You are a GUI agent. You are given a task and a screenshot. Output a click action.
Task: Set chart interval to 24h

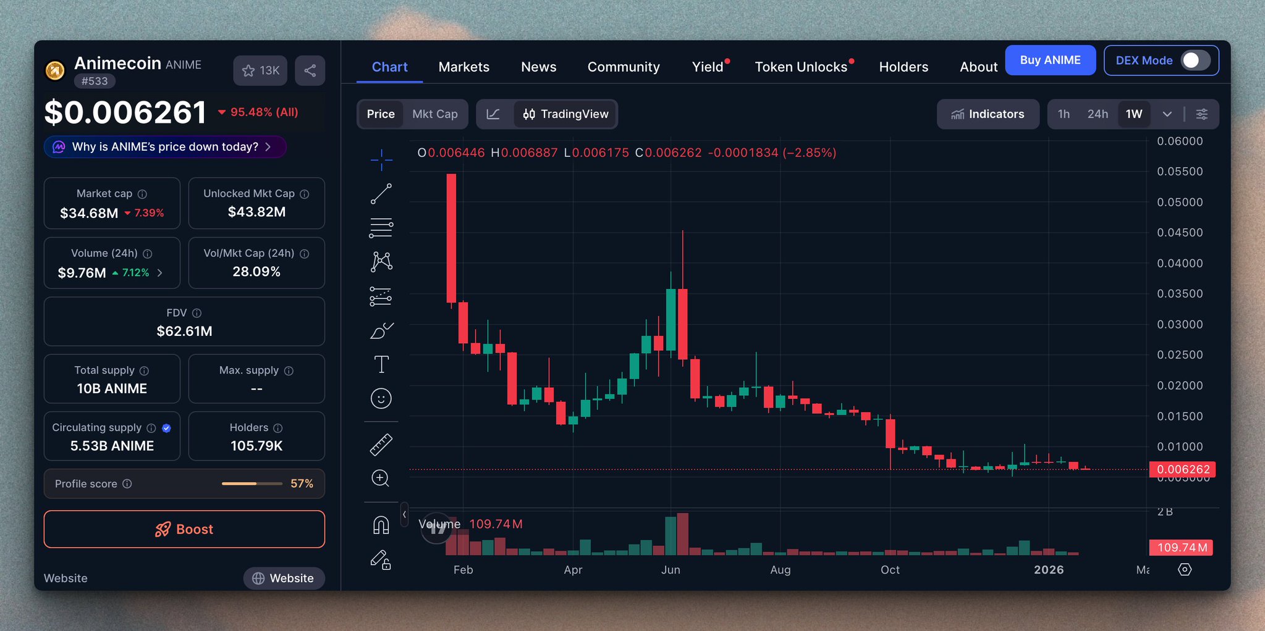1098,114
